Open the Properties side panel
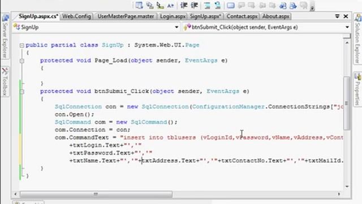362x204 pixels. pyautogui.click(x=357, y=90)
